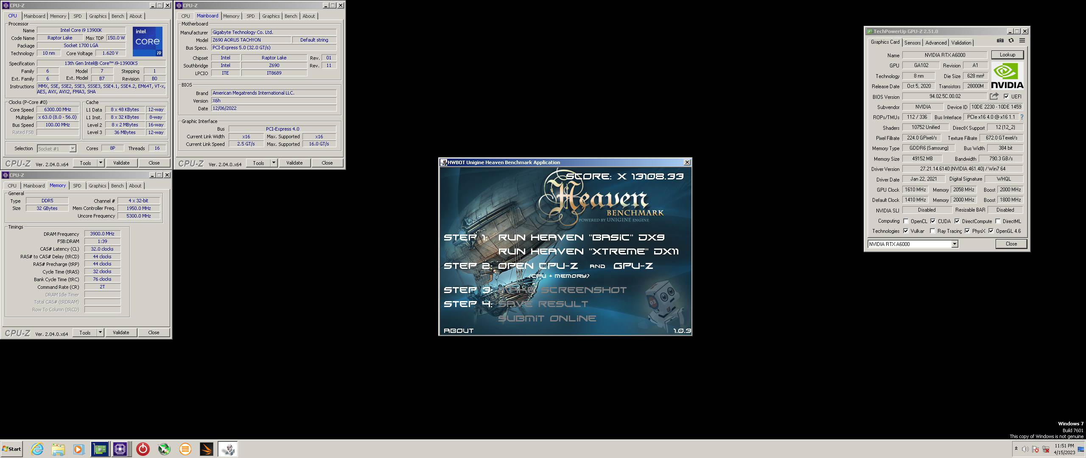Click Validate in CPU-Z CPU window

click(x=121, y=163)
